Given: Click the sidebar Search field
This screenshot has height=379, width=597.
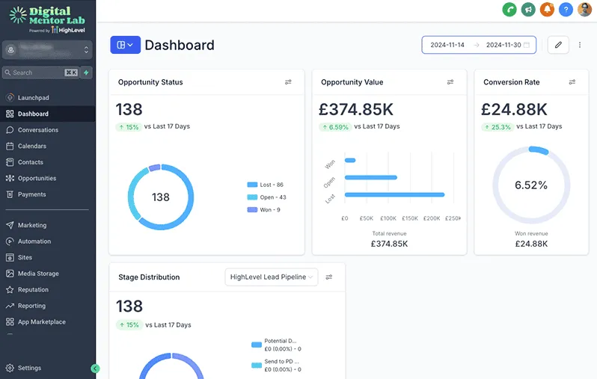Looking at the screenshot, I should (x=40, y=73).
